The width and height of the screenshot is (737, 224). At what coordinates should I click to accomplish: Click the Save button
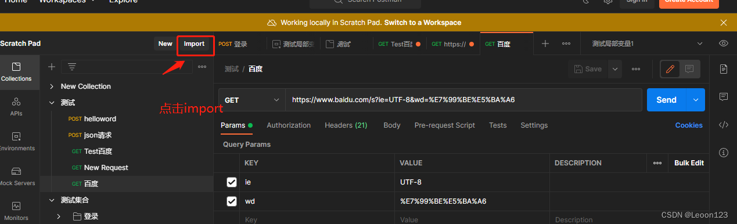coord(588,68)
